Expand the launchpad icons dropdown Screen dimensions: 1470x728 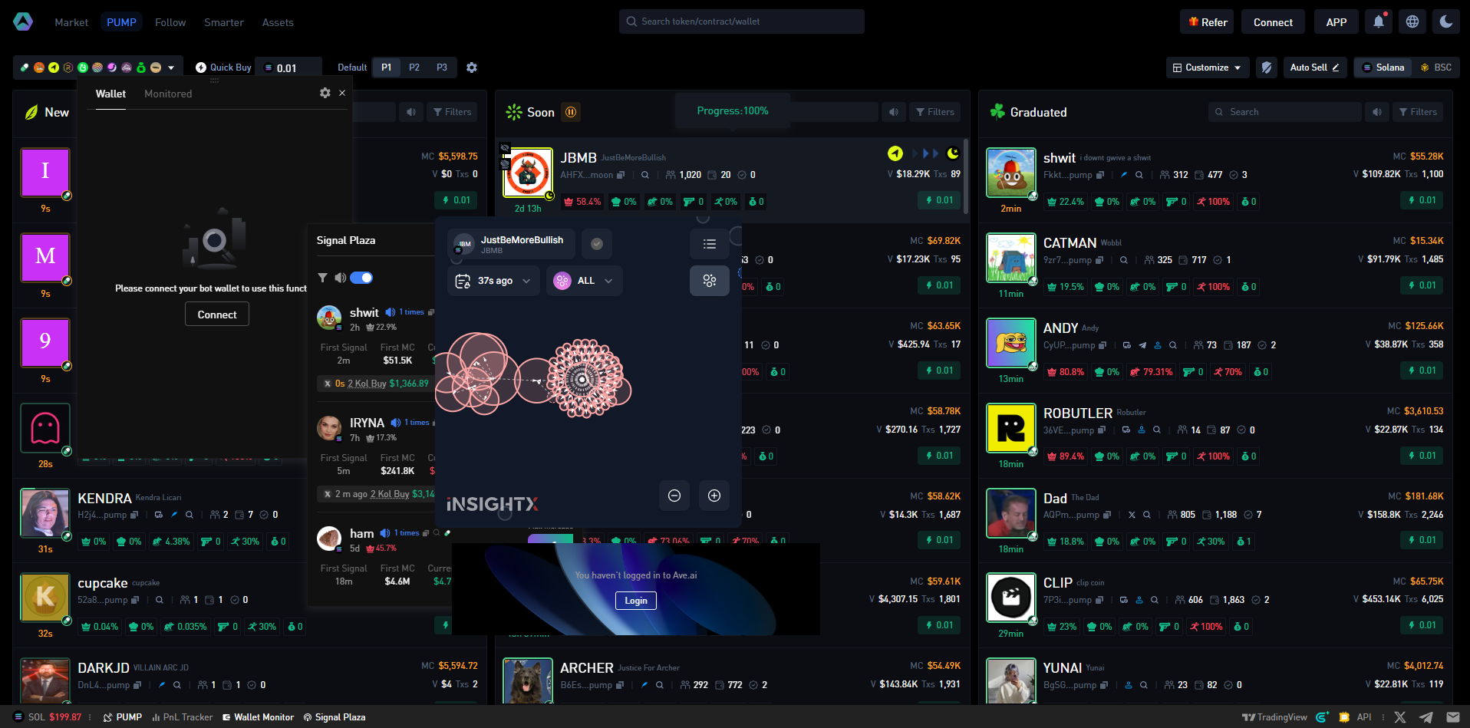pos(171,68)
